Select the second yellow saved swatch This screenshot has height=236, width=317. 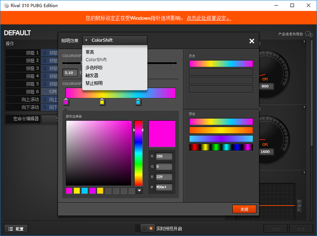coord(100,190)
